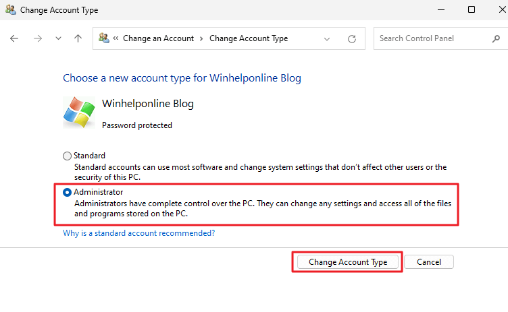Open the address bar history dropdown
The height and width of the screenshot is (312, 508).
tap(327, 39)
